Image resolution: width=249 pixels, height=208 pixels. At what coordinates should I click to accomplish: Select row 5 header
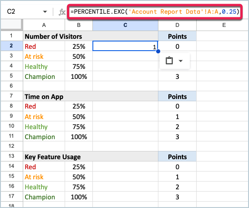[11, 76]
